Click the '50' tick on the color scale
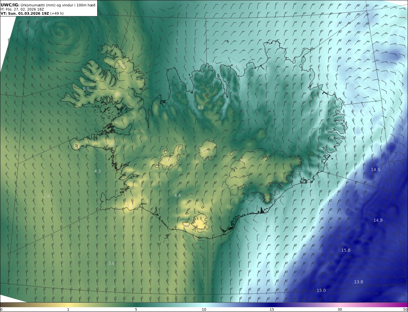Viewport: 408px width, 312px height. tap(405, 309)
